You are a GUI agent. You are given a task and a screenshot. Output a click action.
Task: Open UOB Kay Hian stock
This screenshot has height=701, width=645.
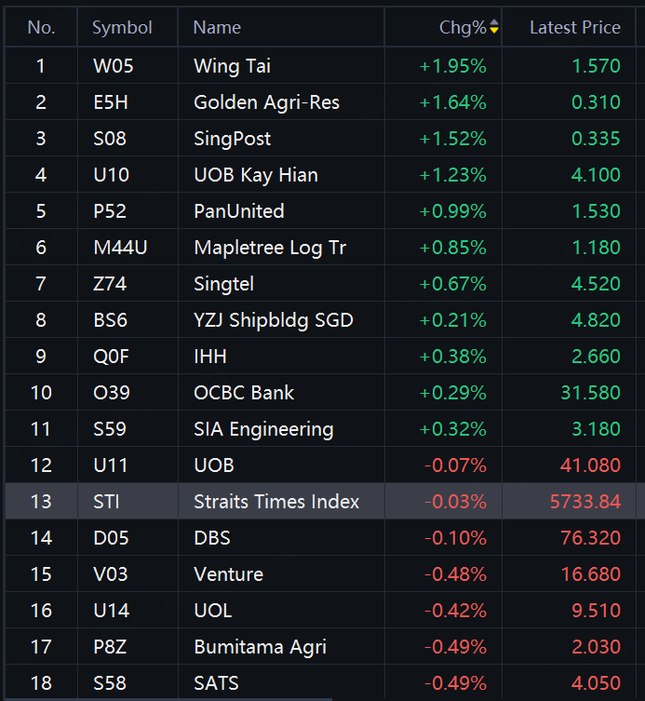click(256, 175)
